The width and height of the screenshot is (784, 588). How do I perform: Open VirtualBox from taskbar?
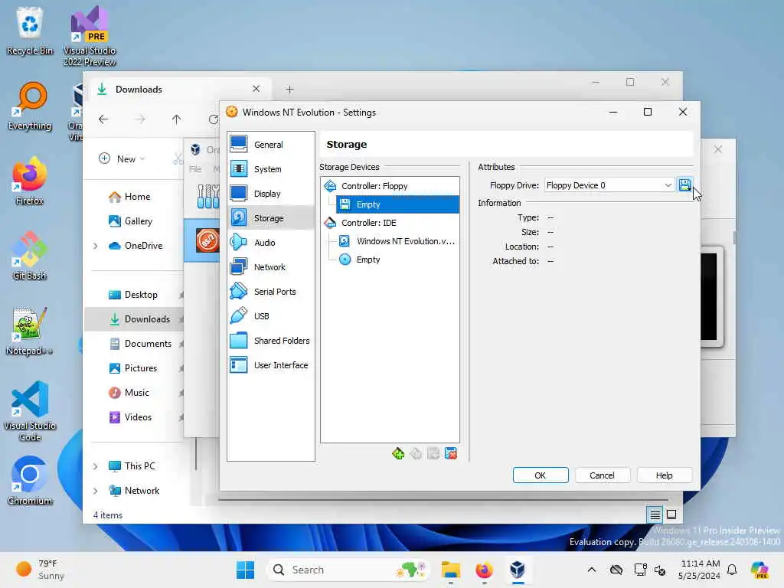point(518,570)
